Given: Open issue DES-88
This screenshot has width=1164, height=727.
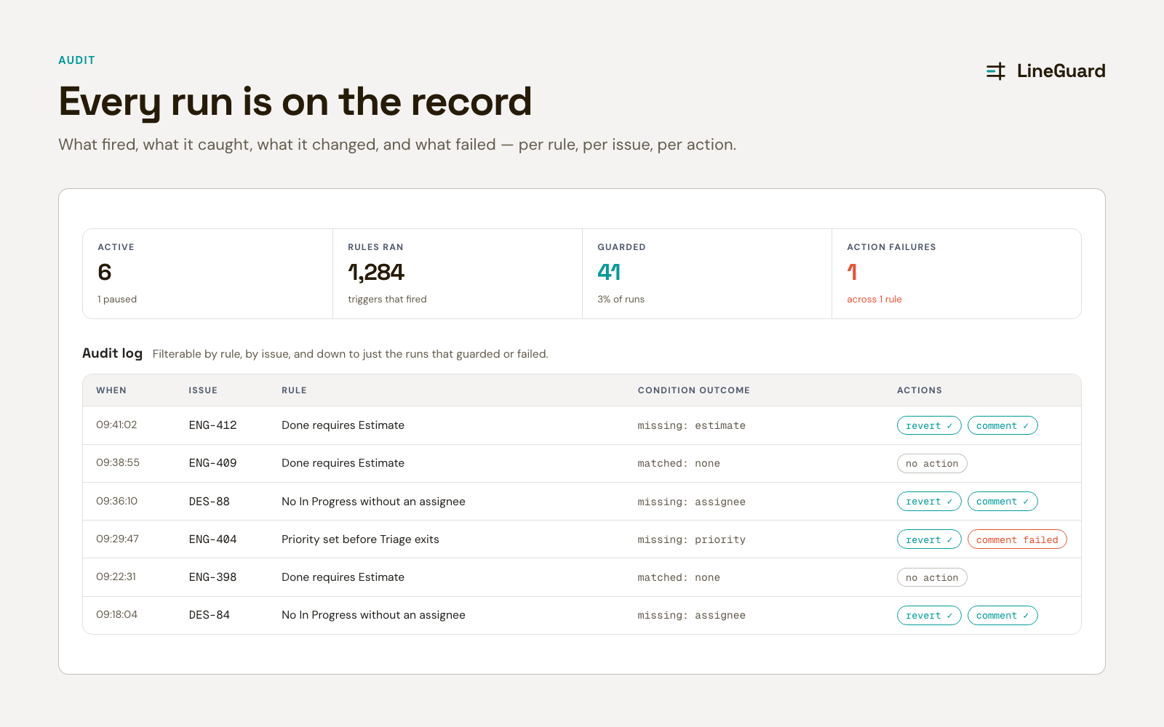Looking at the screenshot, I should tap(210, 502).
